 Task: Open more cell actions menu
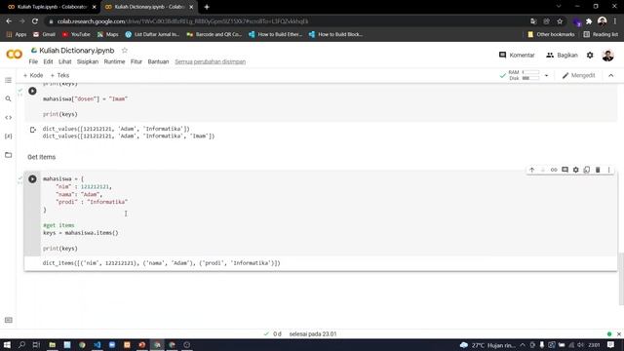tap(608, 170)
